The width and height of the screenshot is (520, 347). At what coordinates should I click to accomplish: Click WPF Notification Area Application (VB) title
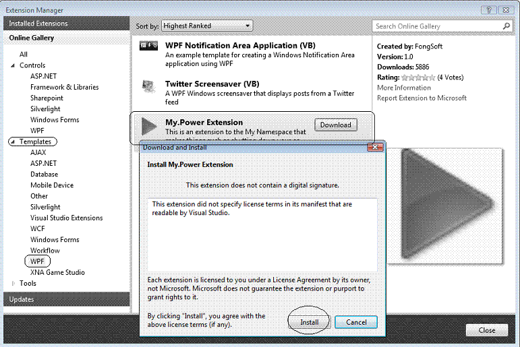pos(240,45)
